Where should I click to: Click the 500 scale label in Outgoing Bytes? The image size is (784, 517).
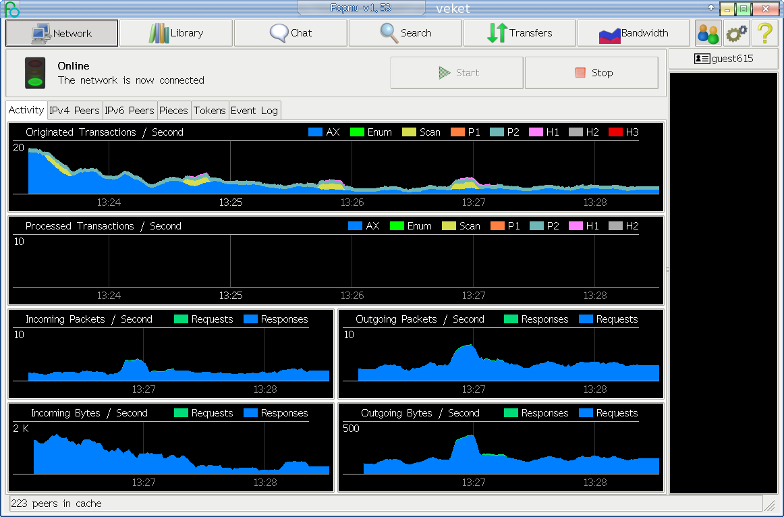tap(351, 429)
